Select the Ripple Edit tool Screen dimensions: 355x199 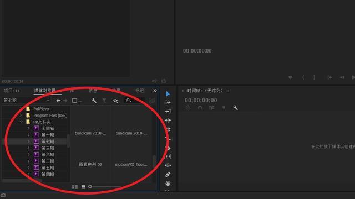tap(168, 121)
